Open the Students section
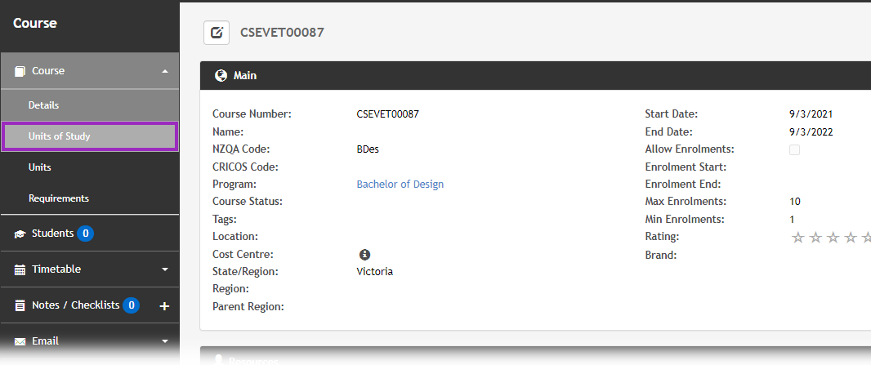 tap(89, 234)
